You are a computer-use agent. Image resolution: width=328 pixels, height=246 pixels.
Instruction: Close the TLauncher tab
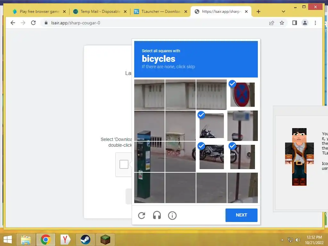pos(186,12)
